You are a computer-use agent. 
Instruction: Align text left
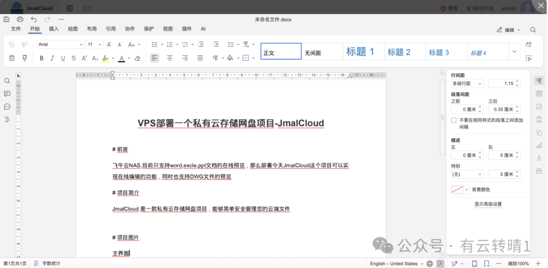point(154,58)
